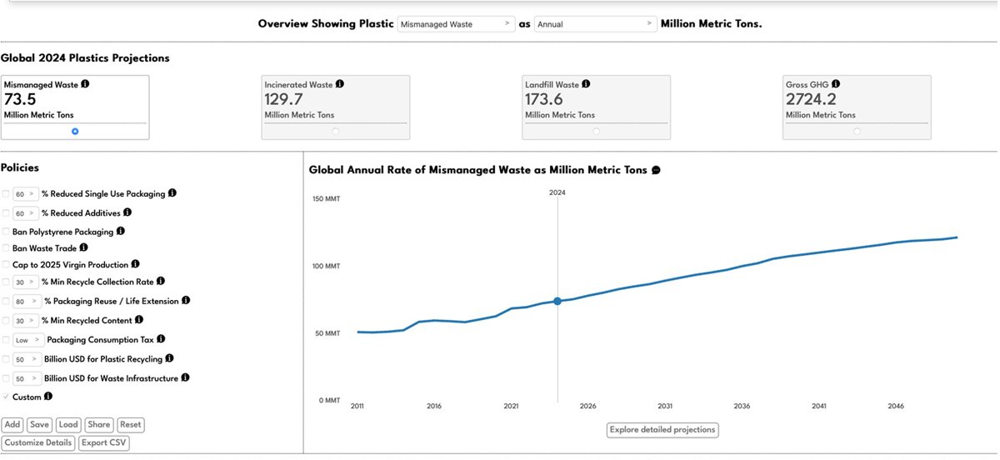The image size is (1000, 460).
Task: Show info for Gross GHG
Action: click(835, 84)
